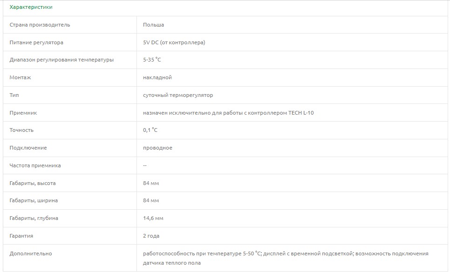Screen dimensions: 450x274
Task: Select the 0,1 °C accuracy value
Action: tap(150, 130)
